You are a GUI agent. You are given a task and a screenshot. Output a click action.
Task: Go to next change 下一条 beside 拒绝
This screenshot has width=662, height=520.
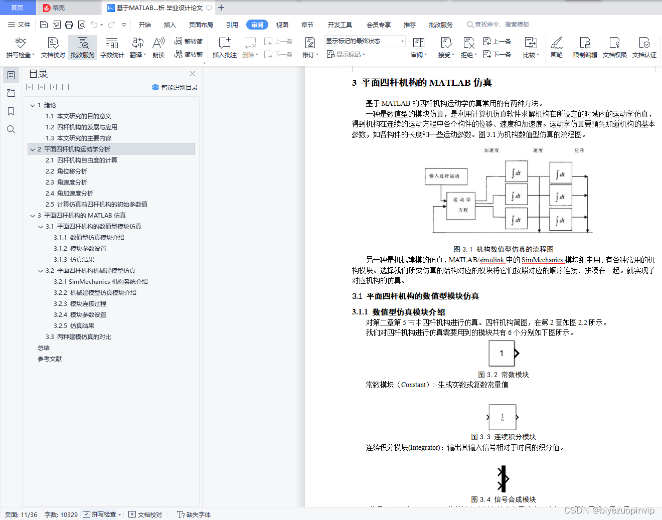[497, 55]
